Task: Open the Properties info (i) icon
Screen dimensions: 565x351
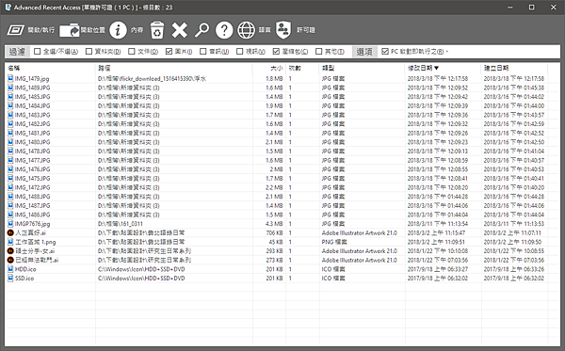Action: pos(118,30)
